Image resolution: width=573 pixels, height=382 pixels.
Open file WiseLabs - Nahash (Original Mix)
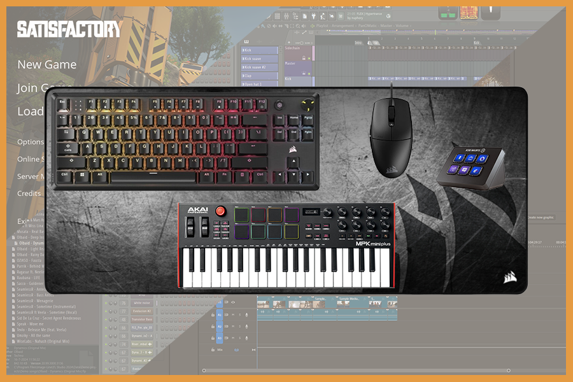coord(41,341)
